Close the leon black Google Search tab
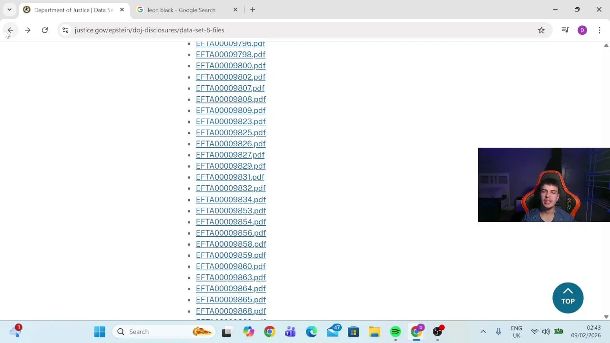This screenshot has height=343, width=610. tap(235, 10)
